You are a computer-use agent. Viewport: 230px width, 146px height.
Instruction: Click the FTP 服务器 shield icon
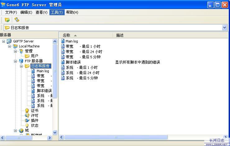21,61
